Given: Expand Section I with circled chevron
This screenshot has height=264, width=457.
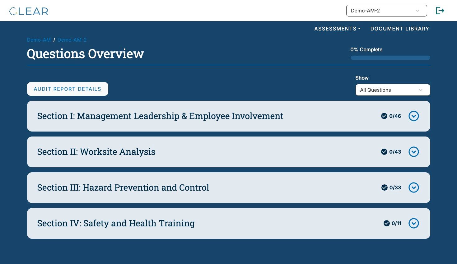Looking at the screenshot, I should (x=414, y=116).
